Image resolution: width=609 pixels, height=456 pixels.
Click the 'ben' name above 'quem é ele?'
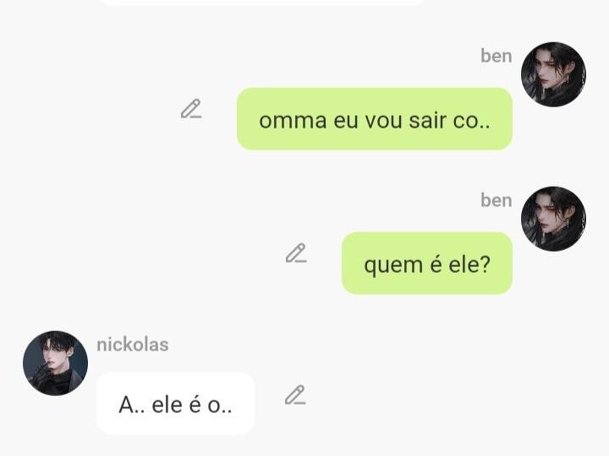click(497, 200)
